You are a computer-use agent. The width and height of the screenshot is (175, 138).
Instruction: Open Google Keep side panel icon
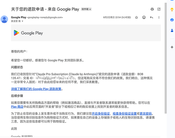pyautogui.click(x=172, y=9)
